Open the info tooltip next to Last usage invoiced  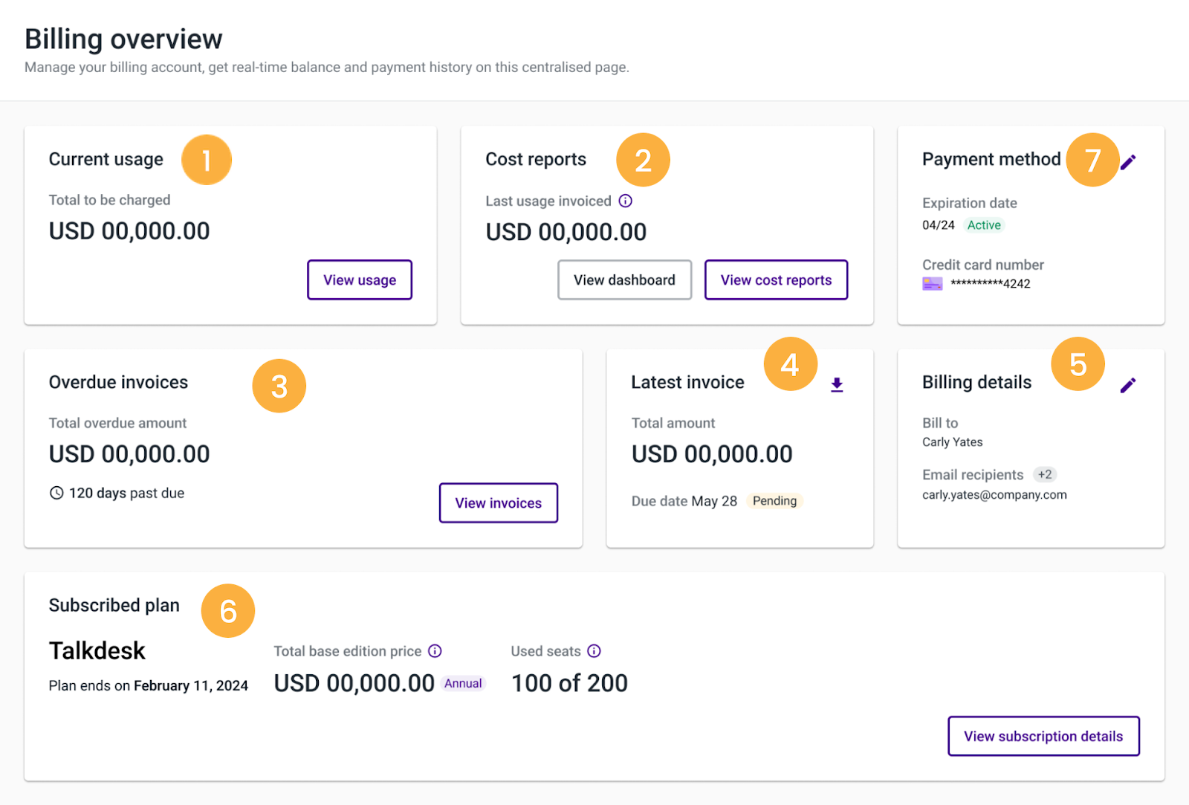(626, 201)
